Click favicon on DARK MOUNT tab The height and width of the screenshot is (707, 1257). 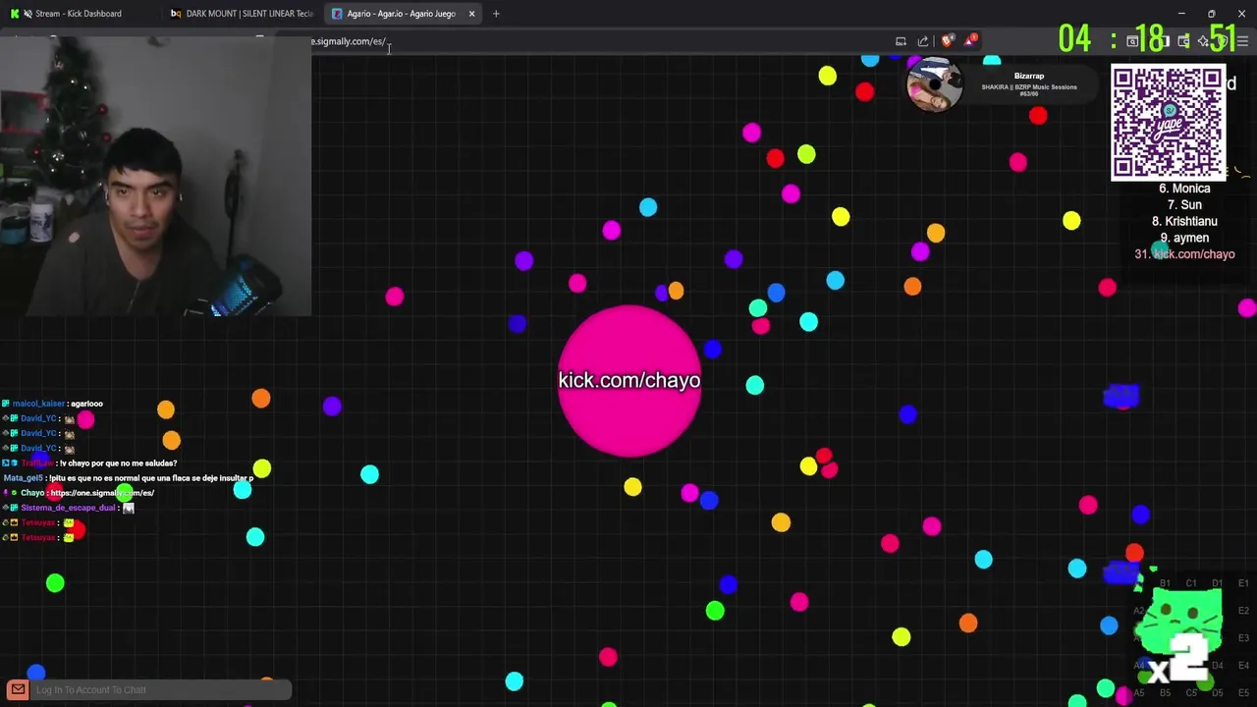(176, 14)
